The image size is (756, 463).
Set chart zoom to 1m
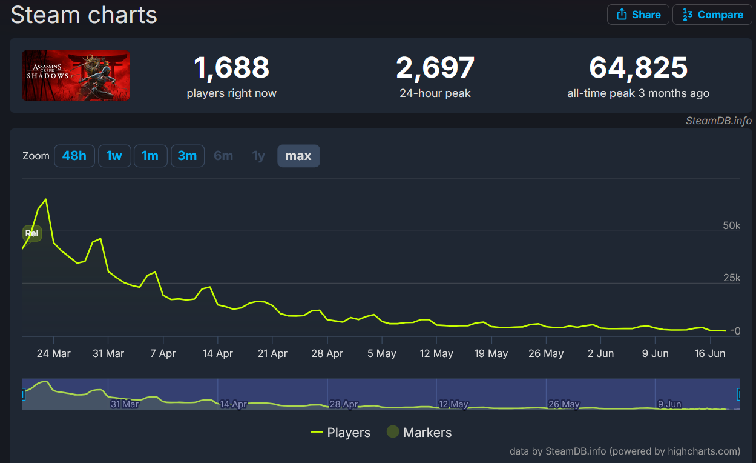click(x=150, y=156)
